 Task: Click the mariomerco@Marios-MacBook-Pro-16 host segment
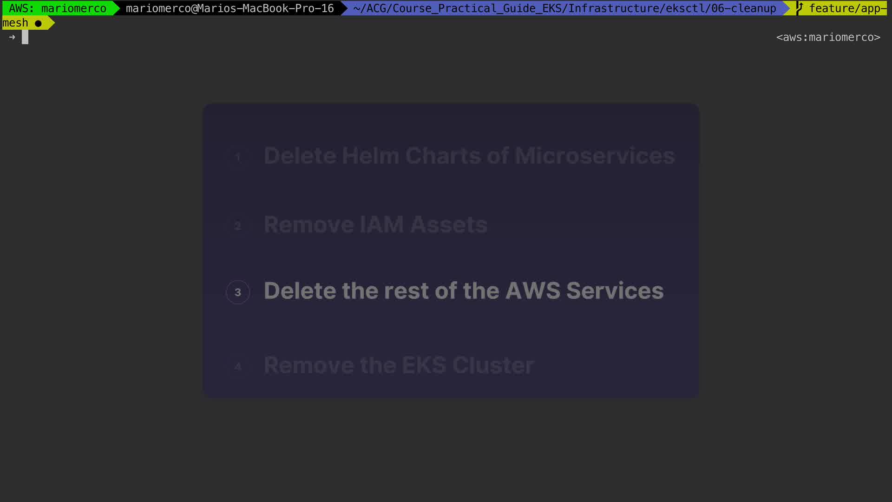coord(230,8)
